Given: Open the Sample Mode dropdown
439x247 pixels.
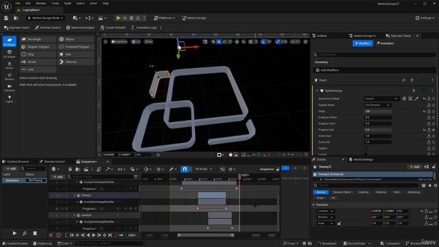Looking at the screenshot, I should point(377,105).
